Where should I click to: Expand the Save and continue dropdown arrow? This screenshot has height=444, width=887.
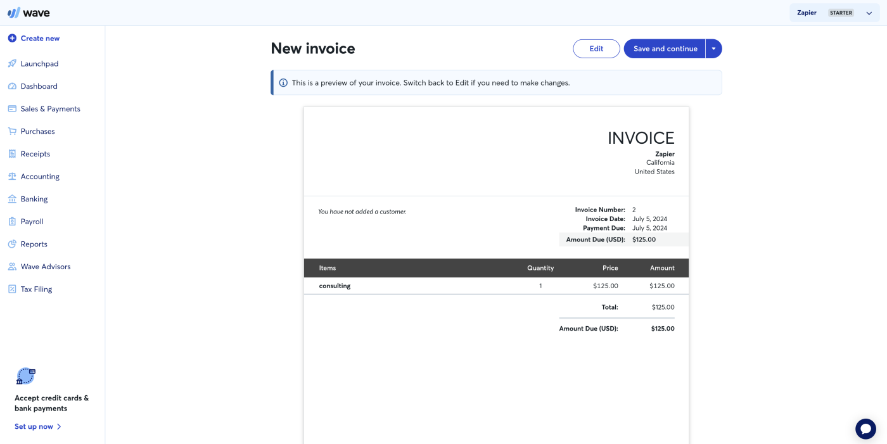coord(713,49)
